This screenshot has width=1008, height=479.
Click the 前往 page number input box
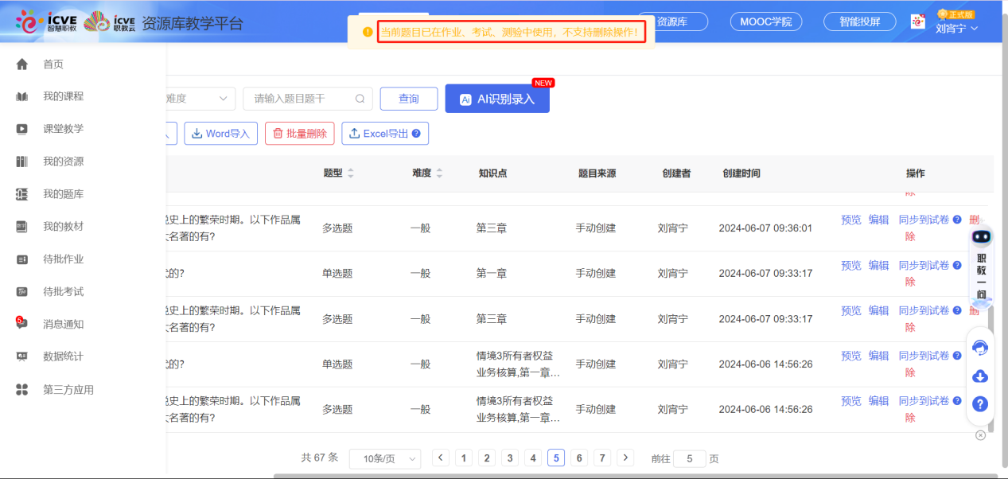689,458
